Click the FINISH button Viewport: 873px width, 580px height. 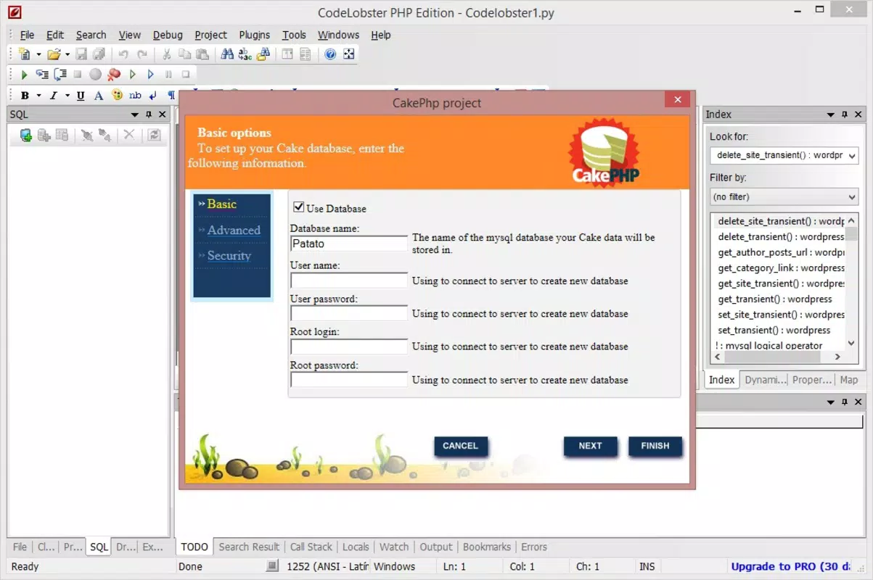[655, 446]
